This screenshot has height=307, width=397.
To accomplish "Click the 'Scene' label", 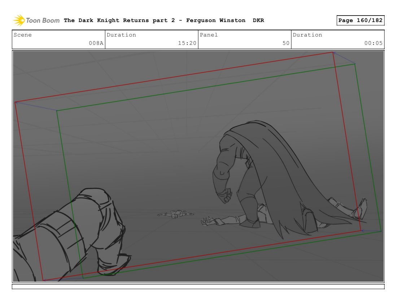I will point(22,35).
